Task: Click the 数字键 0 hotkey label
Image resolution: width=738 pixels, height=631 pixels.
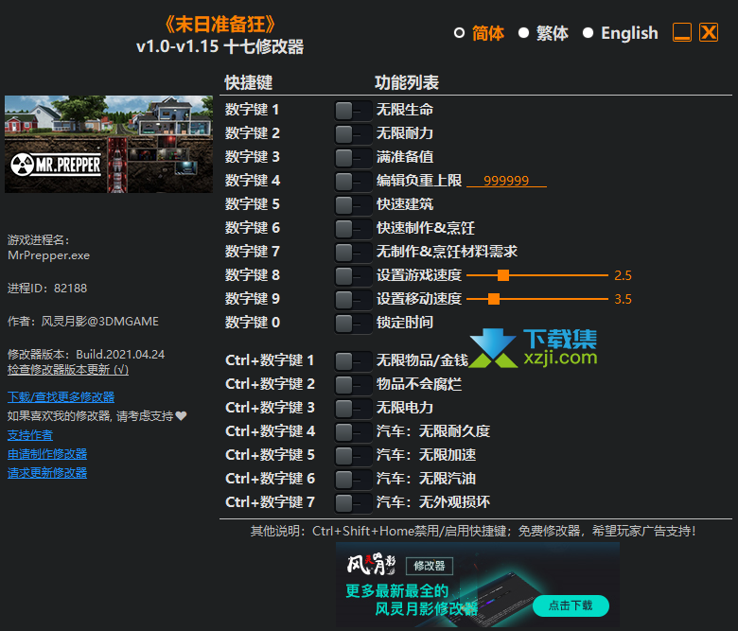Action: [253, 323]
